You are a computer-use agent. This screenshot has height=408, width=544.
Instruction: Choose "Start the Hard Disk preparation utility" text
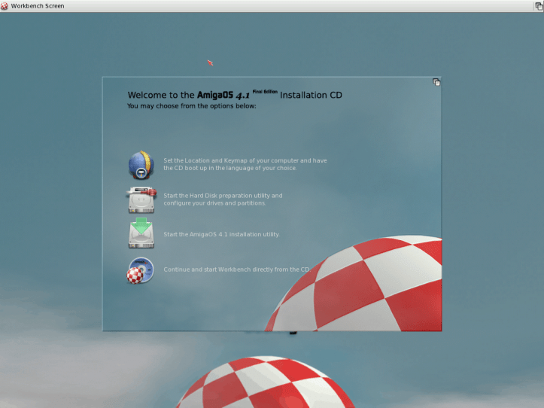[x=223, y=199]
